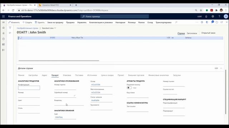229x128 pixels.
Task: Open the Configuration field dropdown
Action: coord(29,88)
